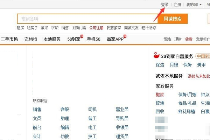Open the 营业员 job link

click(122, 110)
